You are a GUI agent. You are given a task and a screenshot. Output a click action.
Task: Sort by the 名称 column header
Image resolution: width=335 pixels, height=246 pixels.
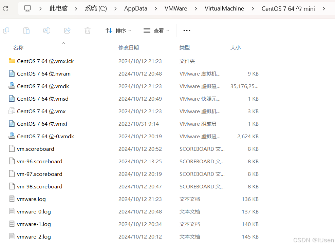click(x=18, y=47)
